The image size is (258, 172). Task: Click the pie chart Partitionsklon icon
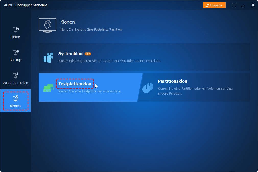pyautogui.click(x=148, y=88)
